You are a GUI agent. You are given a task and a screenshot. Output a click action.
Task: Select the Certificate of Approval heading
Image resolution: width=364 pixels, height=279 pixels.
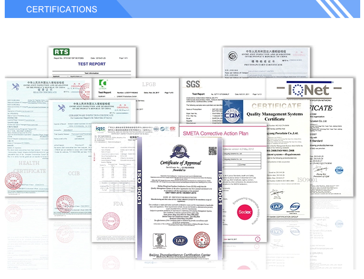[181, 163]
